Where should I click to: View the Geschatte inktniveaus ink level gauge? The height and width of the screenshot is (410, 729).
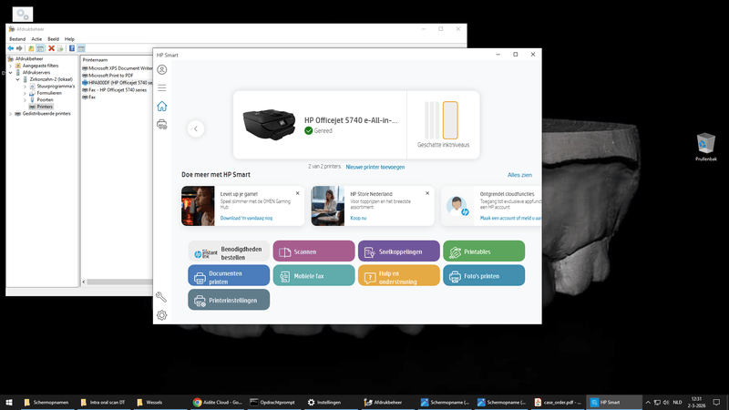442,120
